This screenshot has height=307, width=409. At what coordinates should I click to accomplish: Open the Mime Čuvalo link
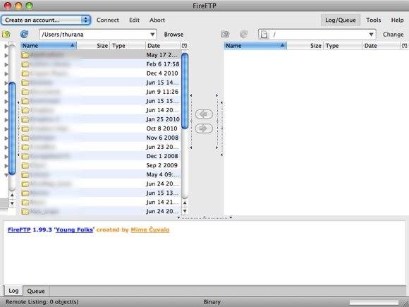point(150,230)
